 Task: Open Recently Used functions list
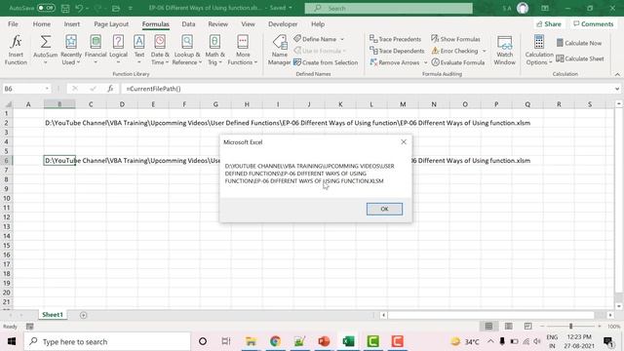click(71, 50)
